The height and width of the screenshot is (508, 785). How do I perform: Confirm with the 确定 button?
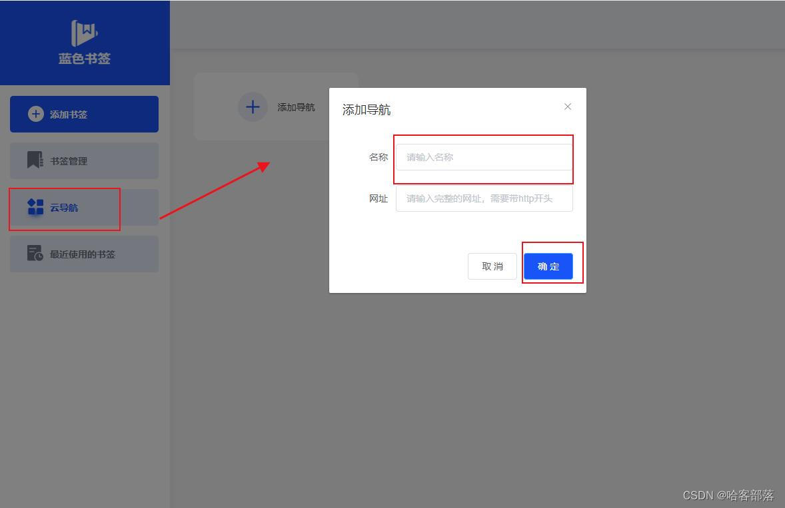(x=548, y=266)
